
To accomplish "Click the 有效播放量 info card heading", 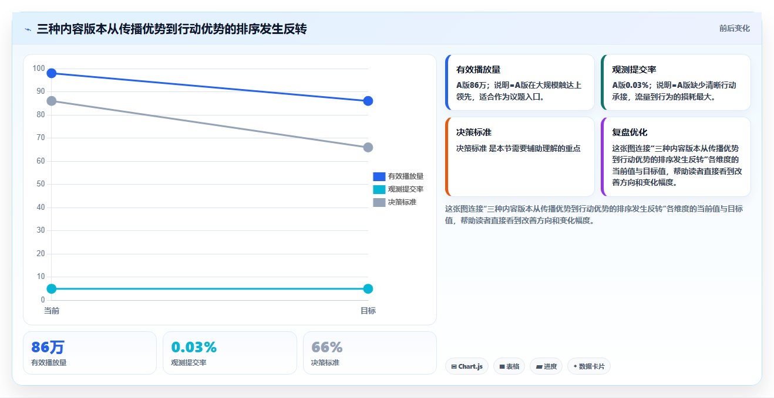I will coord(478,70).
